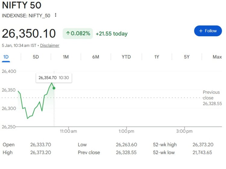Click the 26,350.10 index price

pyautogui.click(x=29, y=34)
